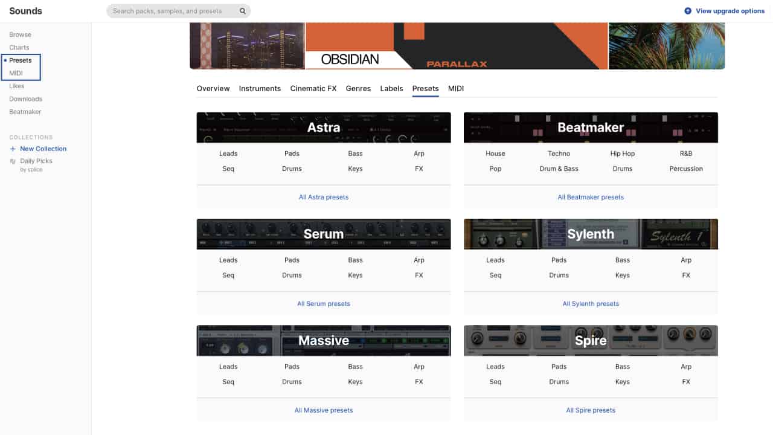The width and height of the screenshot is (773, 435).
Task: Open Beatmaker House presets
Action: pos(495,153)
